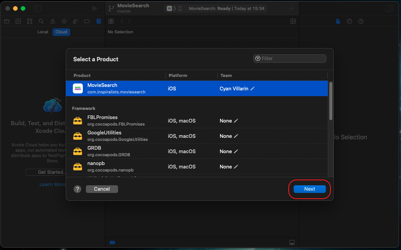Image resolution: width=401 pixels, height=250 pixels.
Task: Click the MovieSearch project title in toolbar
Action: [x=133, y=6]
